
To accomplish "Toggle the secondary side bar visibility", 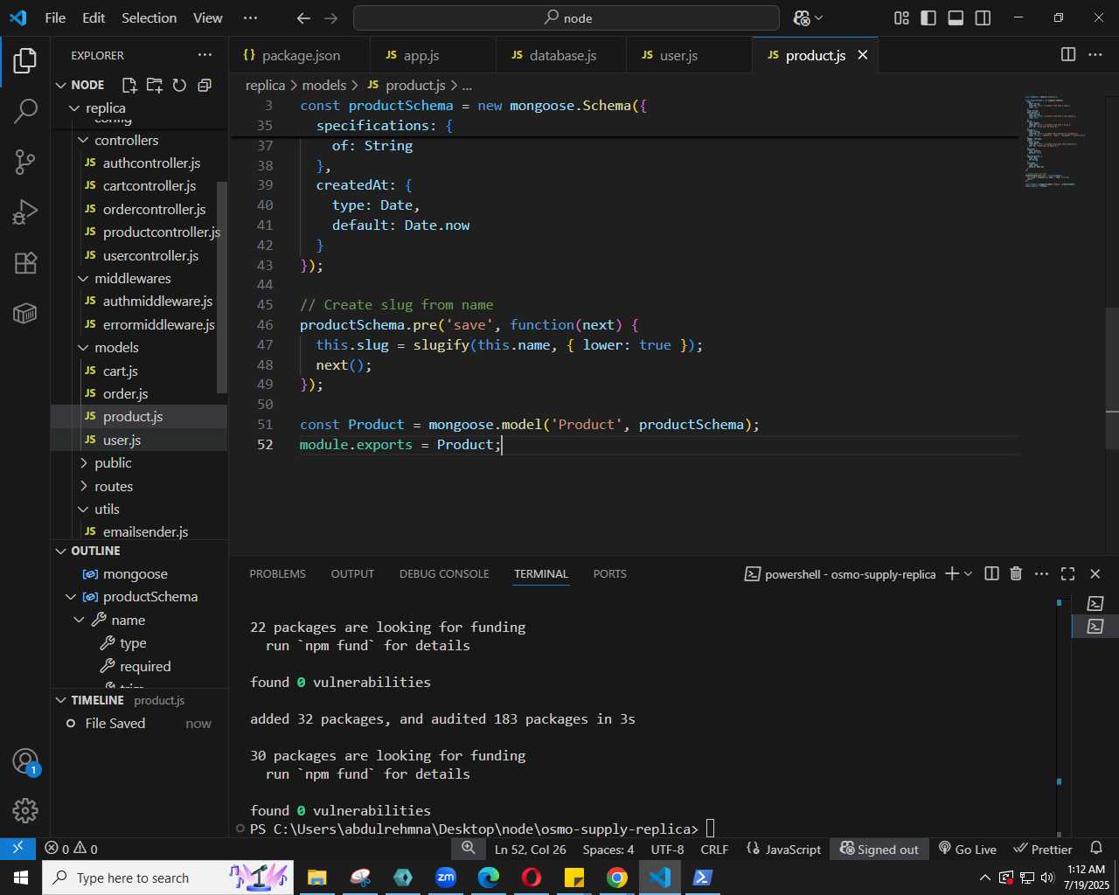I will click(x=983, y=17).
